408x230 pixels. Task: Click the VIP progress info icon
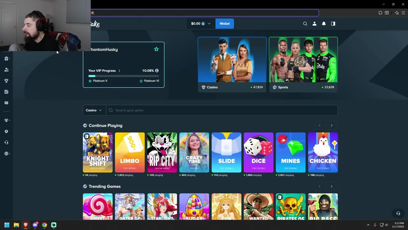click(157, 71)
